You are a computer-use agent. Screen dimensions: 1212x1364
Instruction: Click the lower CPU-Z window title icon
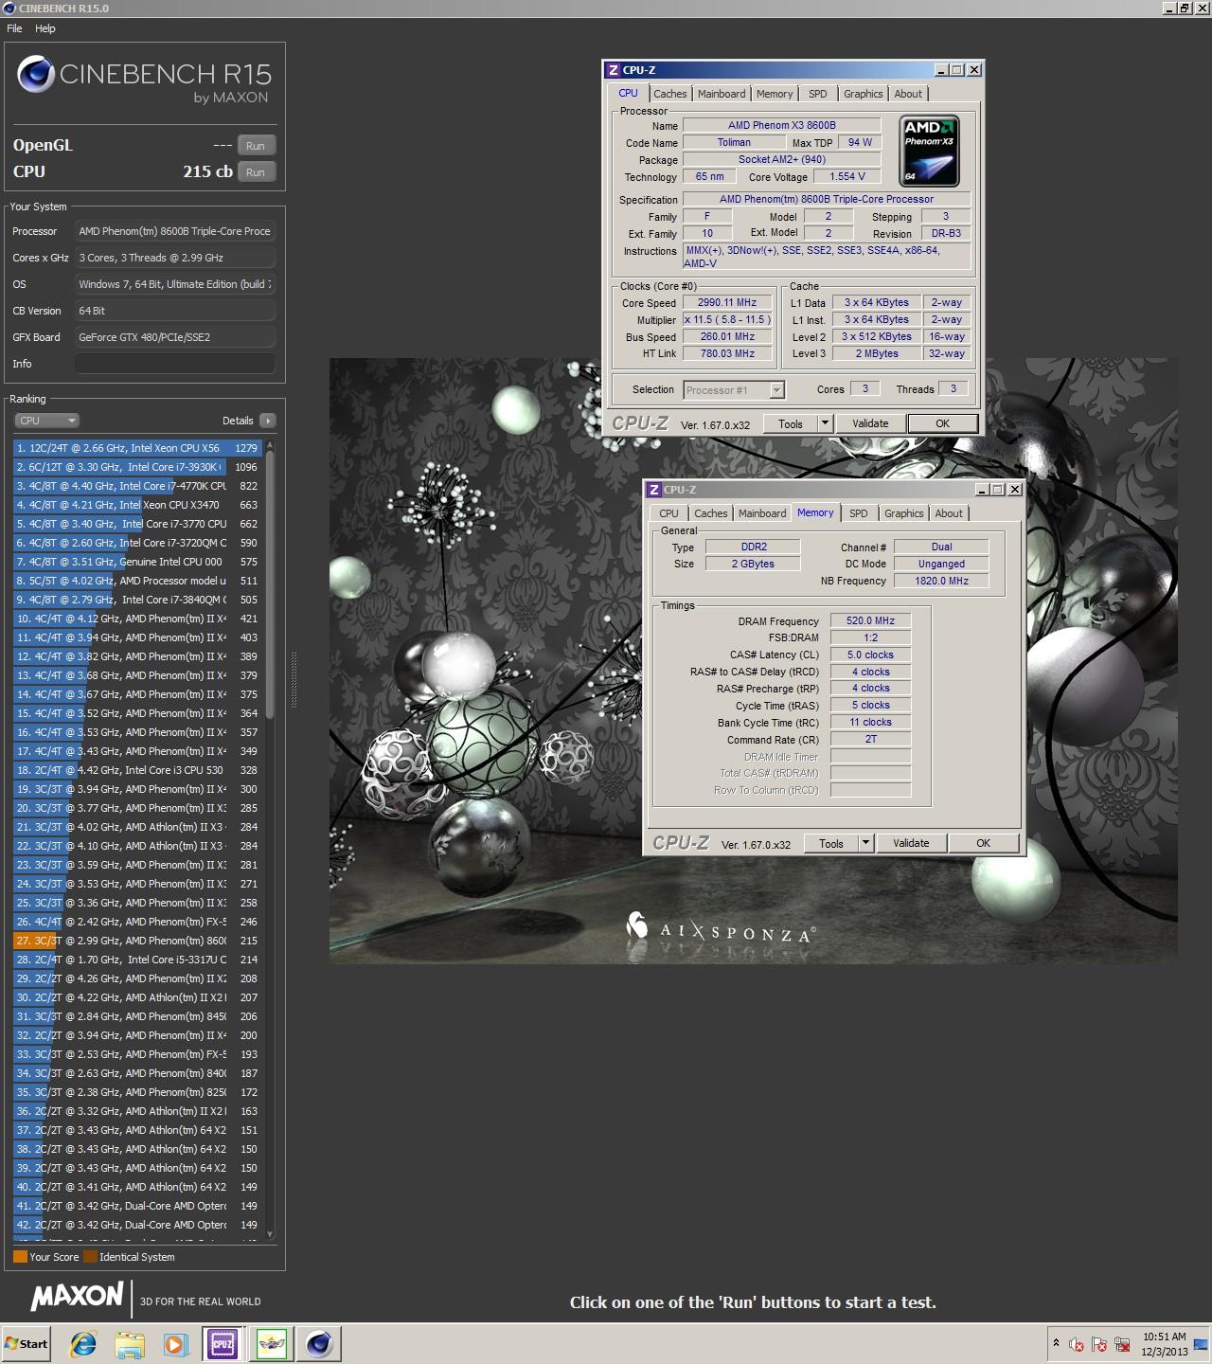pyautogui.click(x=654, y=490)
